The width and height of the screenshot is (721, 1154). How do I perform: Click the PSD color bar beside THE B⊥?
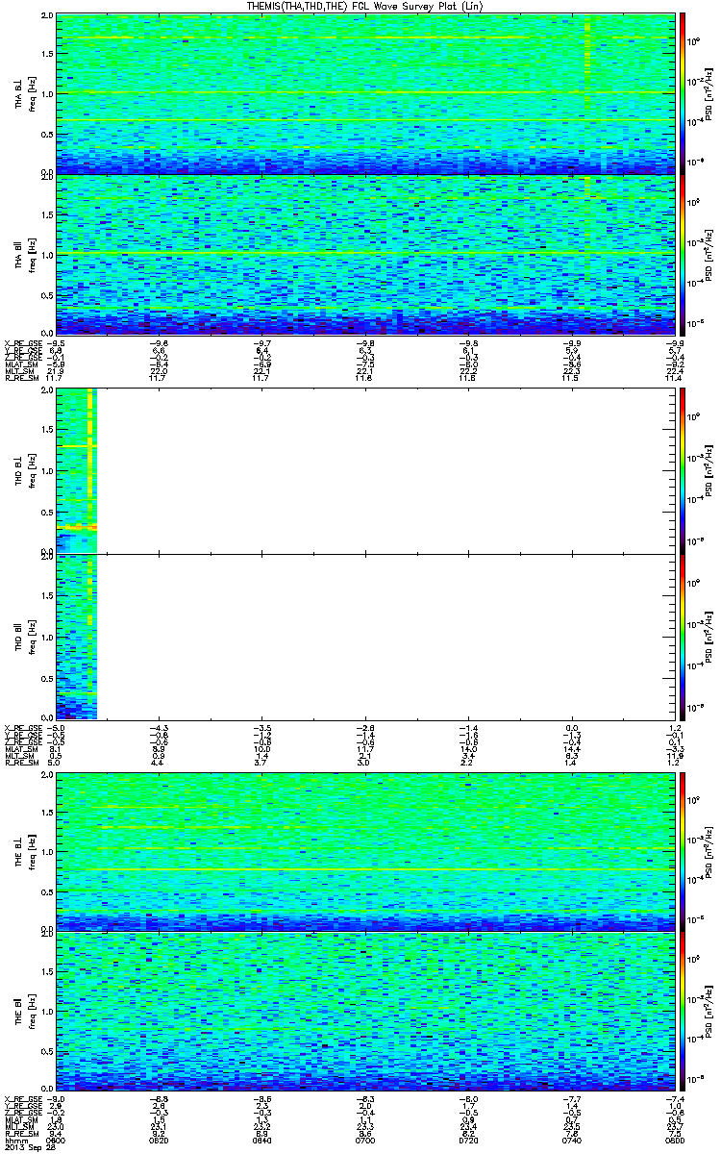pyautogui.click(x=683, y=851)
